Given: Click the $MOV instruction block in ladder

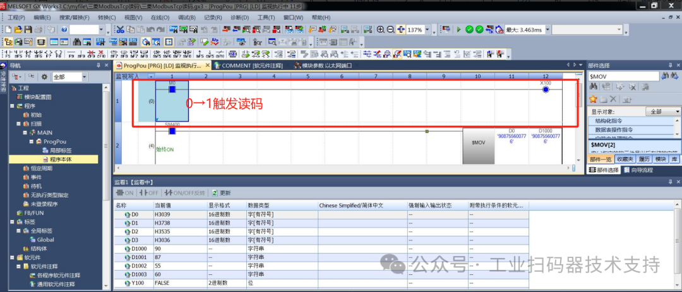Looking at the screenshot, I should tap(479, 146).
